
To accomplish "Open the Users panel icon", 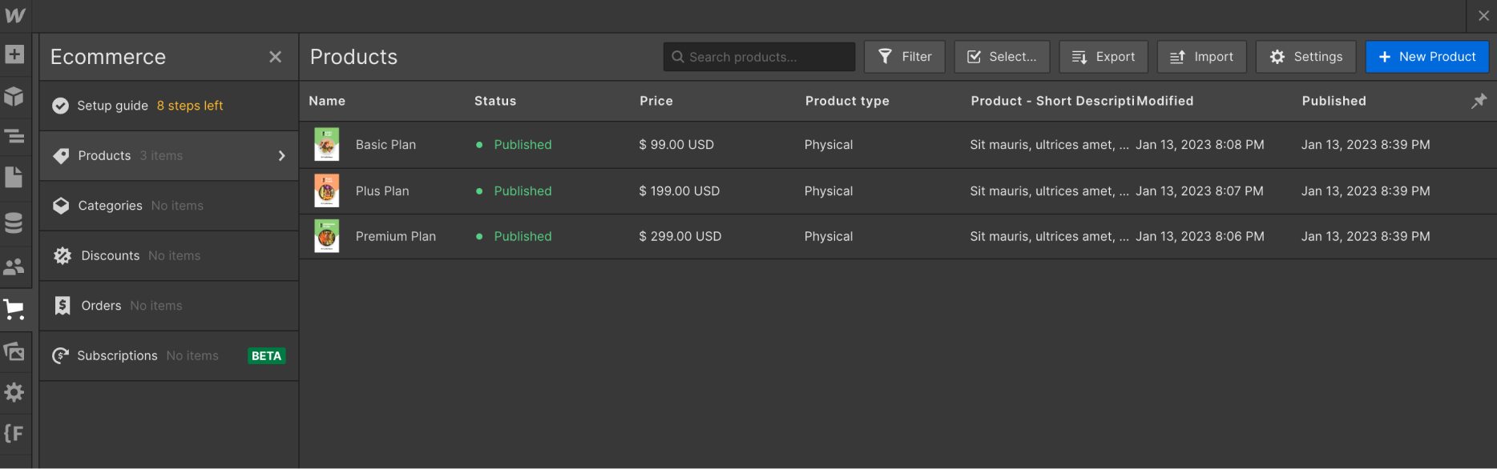I will [14, 267].
